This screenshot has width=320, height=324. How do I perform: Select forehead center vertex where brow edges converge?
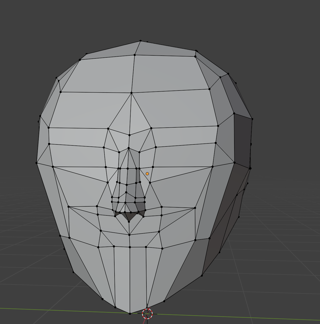[131, 93]
